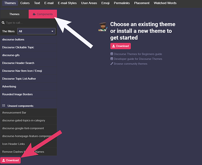Open Discourse Themes for Beginners guide
Viewport: 202px width, 165px height.
click(x=138, y=54)
